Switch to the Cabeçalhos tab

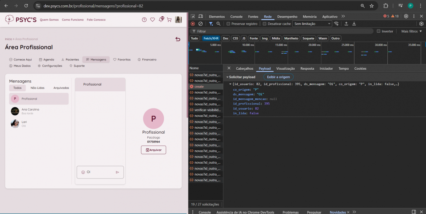pyautogui.click(x=245, y=69)
